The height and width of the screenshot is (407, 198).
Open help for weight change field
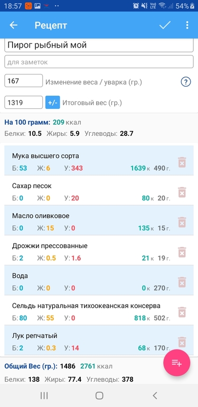pos(186,82)
